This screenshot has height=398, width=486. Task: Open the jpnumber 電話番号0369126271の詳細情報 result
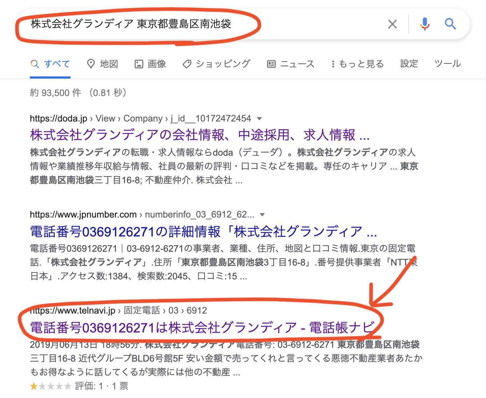click(203, 231)
